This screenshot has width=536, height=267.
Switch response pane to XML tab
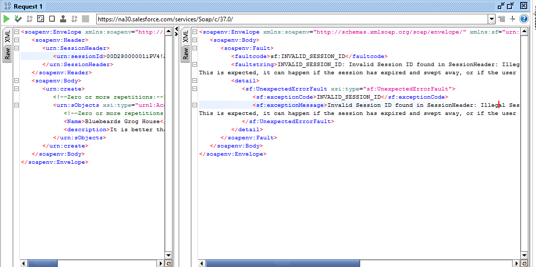click(x=185, y=36)
